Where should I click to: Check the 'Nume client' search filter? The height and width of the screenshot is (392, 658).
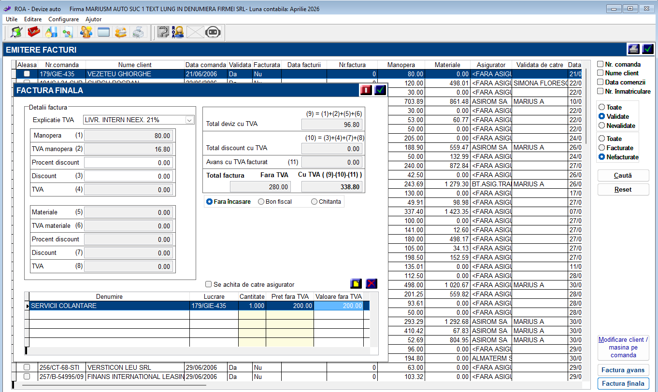(x=601, y=73)
